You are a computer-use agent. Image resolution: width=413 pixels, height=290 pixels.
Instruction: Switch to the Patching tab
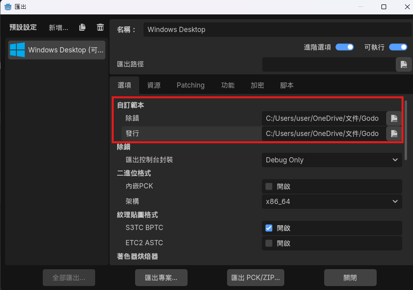[190, 85]
